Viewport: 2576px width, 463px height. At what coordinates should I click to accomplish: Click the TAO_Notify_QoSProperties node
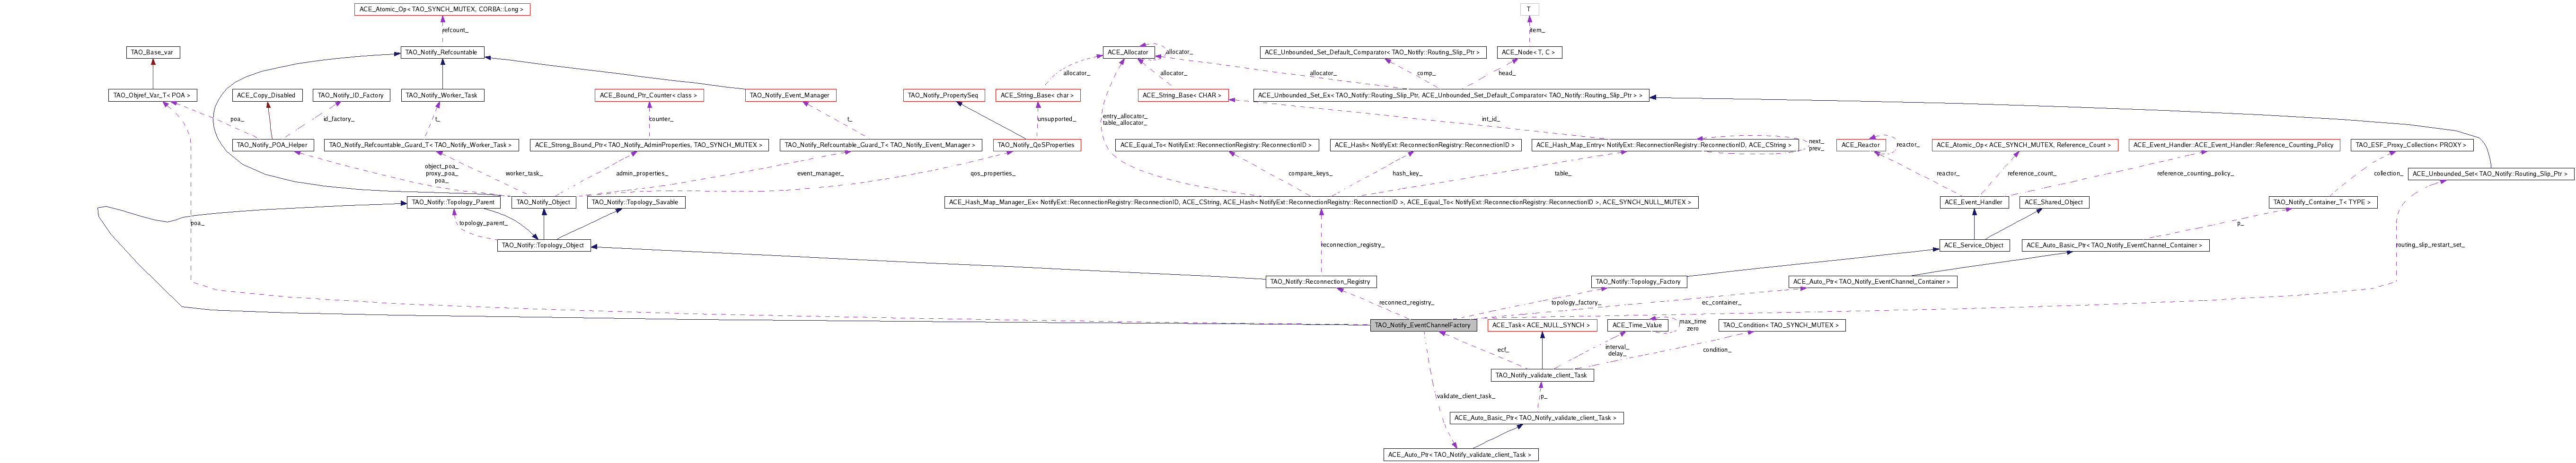[x=1038, y=145]
